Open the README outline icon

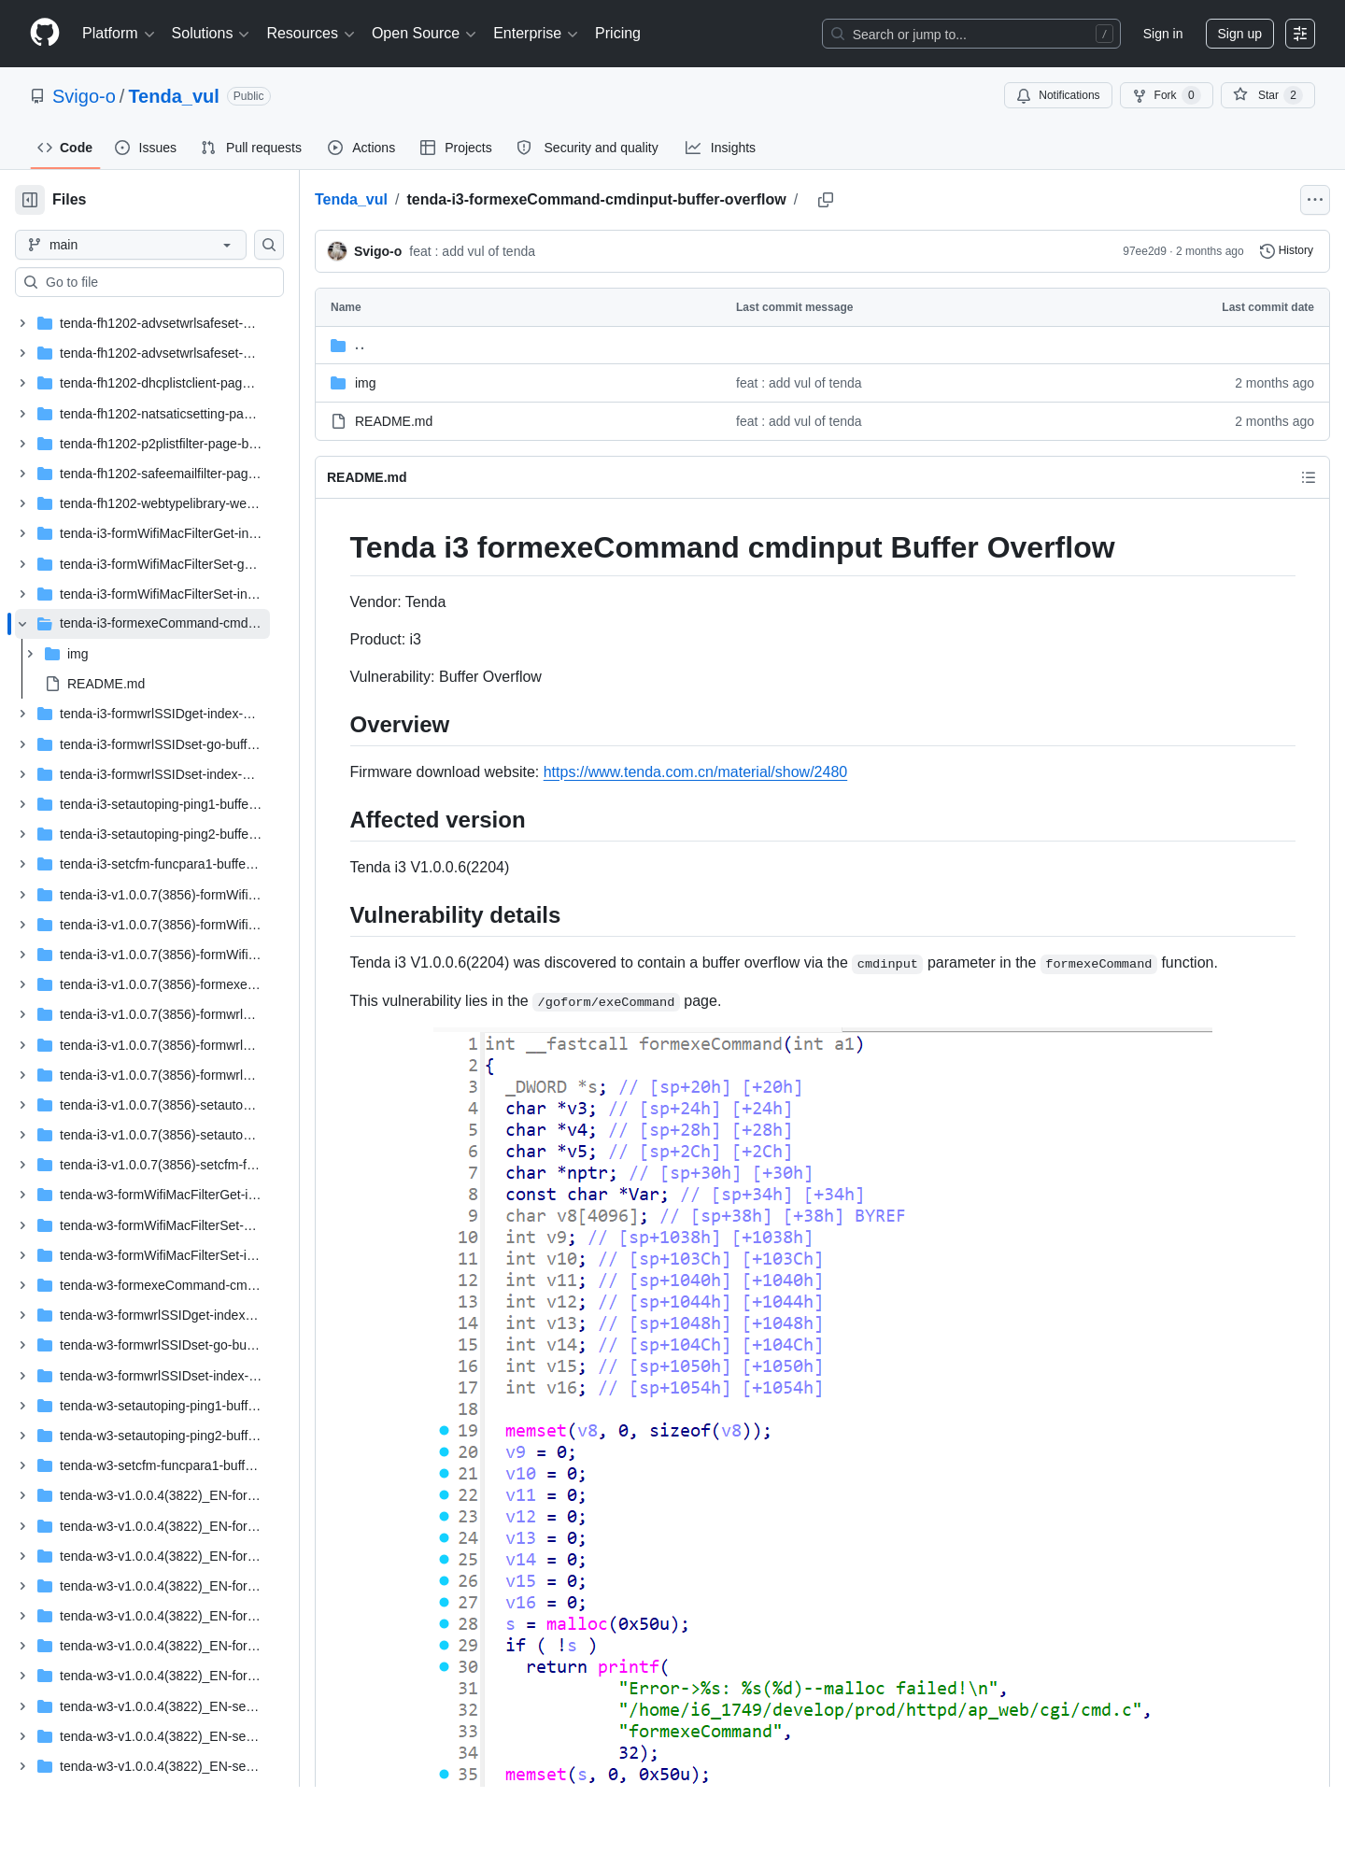point(1309,477)
